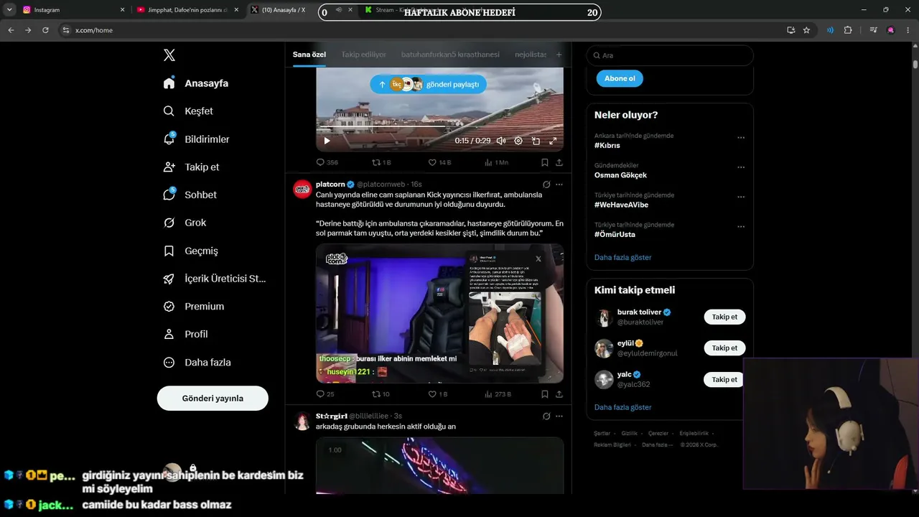Reply to the video post with 356 replies

[320, 163]
